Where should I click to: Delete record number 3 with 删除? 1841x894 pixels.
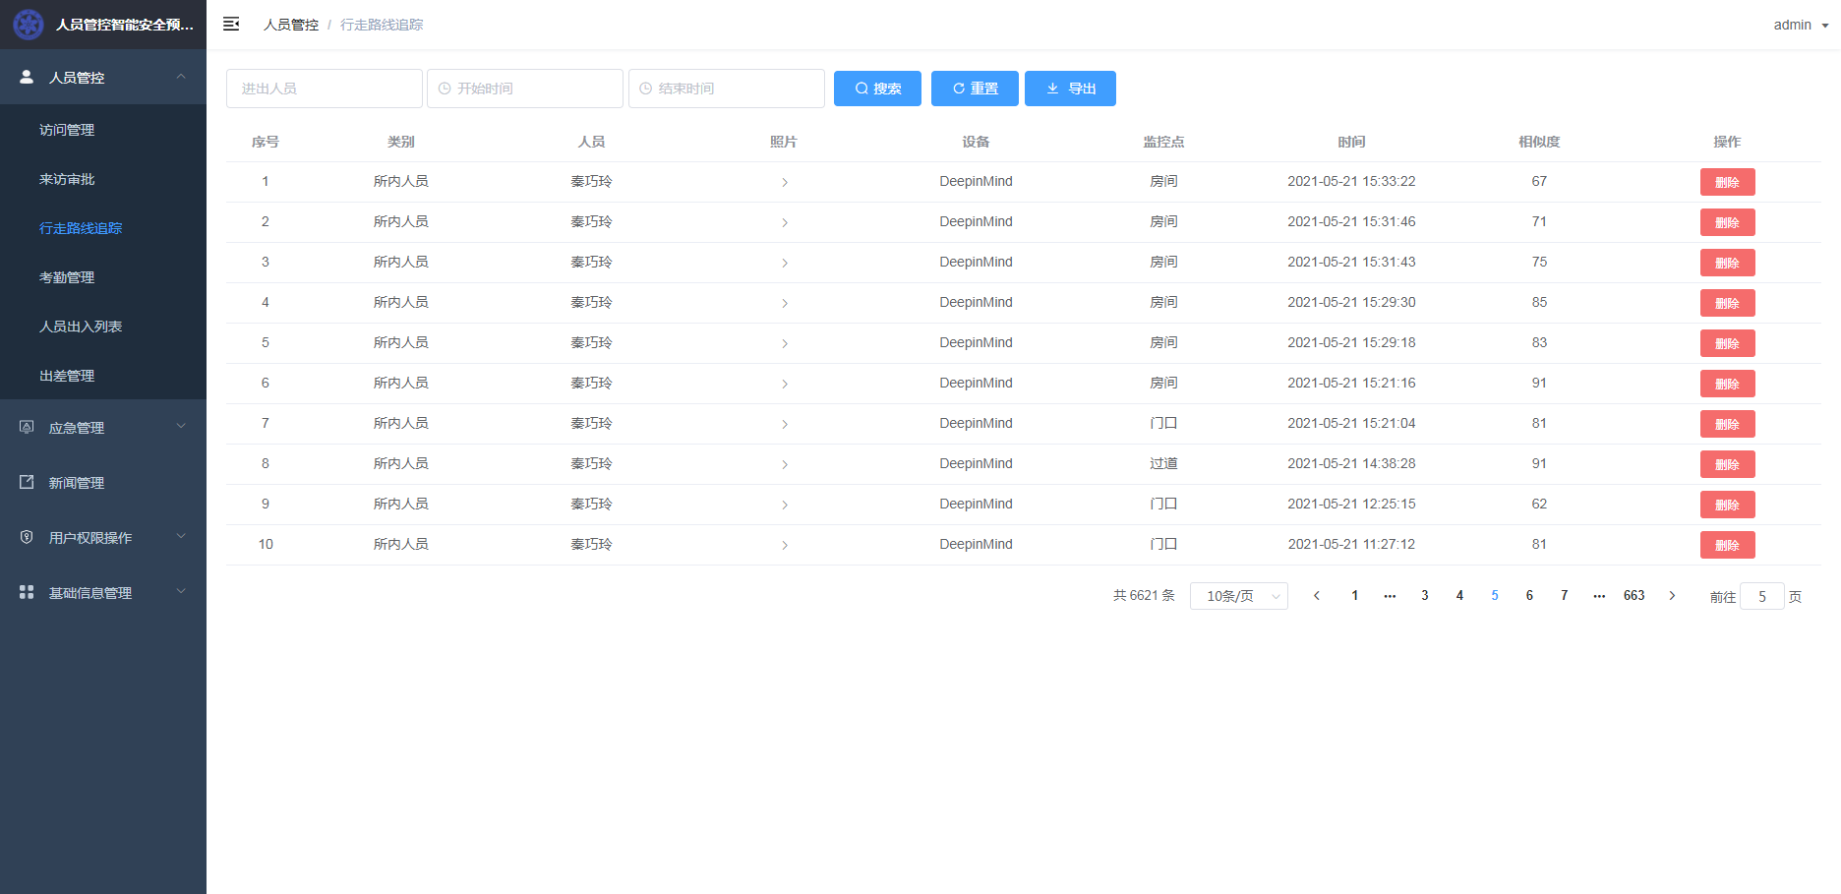point(1727,263)
